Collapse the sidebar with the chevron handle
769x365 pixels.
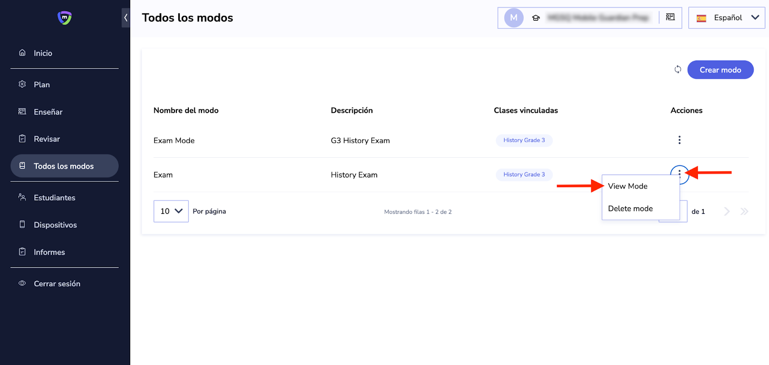click(125, 18)
